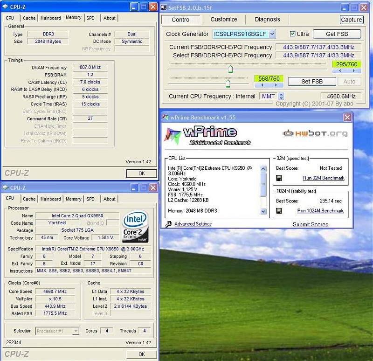373x361 pixels.
Task: Click the 4660.6MHz CPU frequency field
Action: click(x=341, y=96)
